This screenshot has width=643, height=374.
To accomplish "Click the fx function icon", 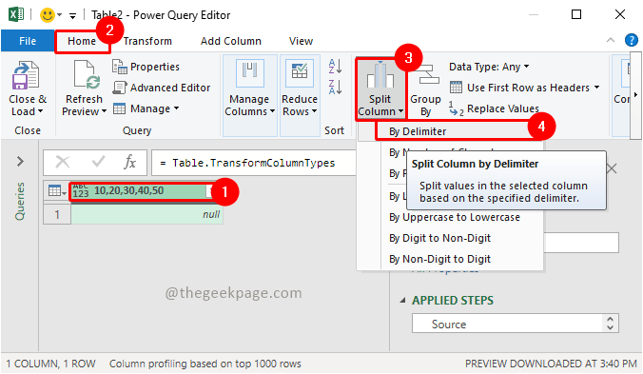I will (x=129, y=162).
